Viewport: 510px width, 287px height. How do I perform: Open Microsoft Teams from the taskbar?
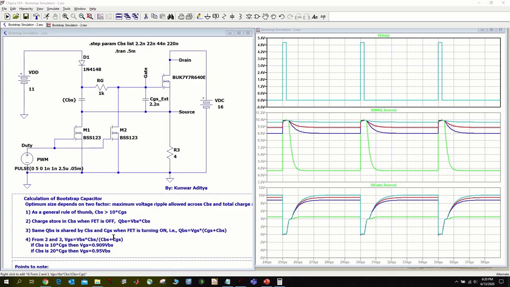[253, 282]
